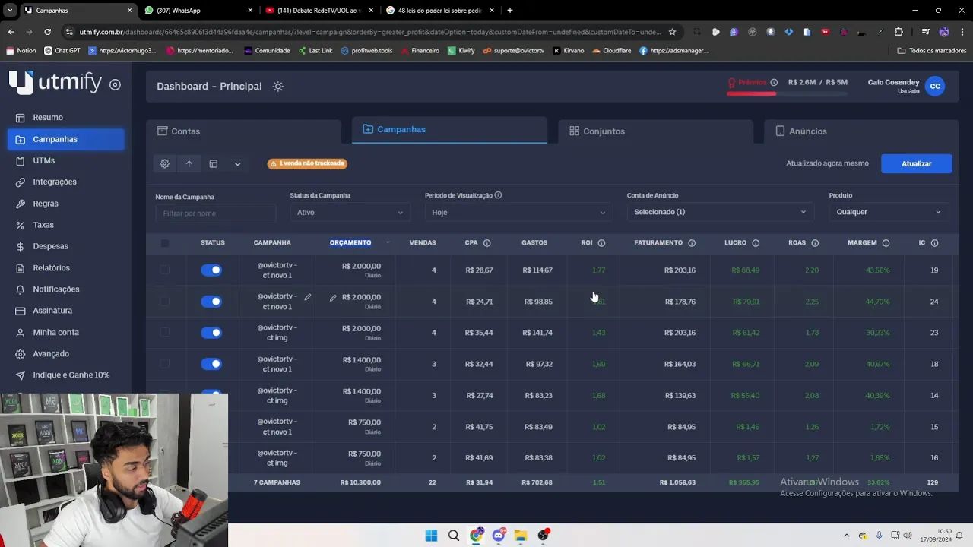
Task: Open the Período de Visualização dropdown
Action: click(518, 213)
